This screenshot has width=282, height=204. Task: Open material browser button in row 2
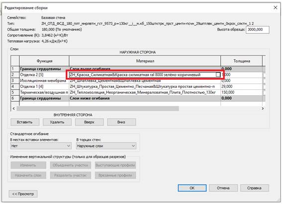(218, 75)
